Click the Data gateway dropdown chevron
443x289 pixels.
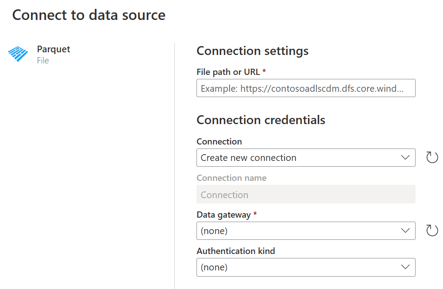pyautogui.click(x=405, y=230)
